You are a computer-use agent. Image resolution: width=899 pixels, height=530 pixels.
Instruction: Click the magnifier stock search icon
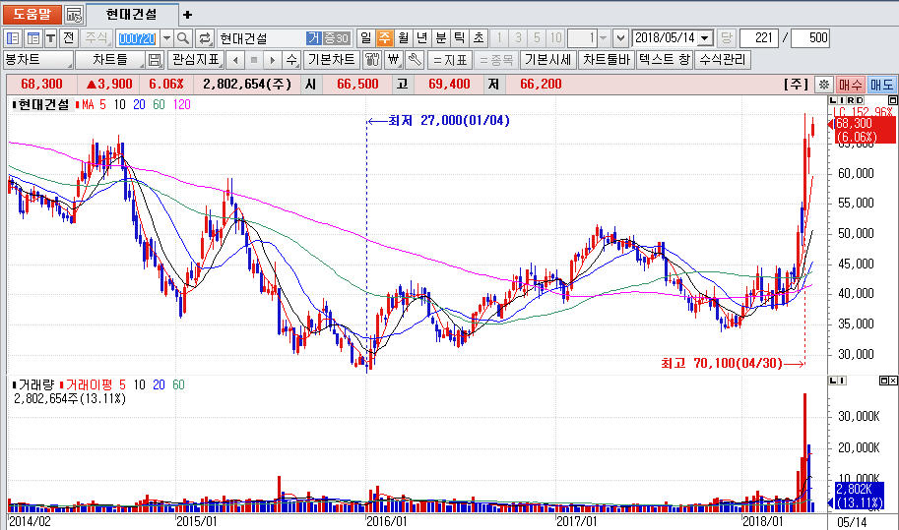tap(184, 38)
